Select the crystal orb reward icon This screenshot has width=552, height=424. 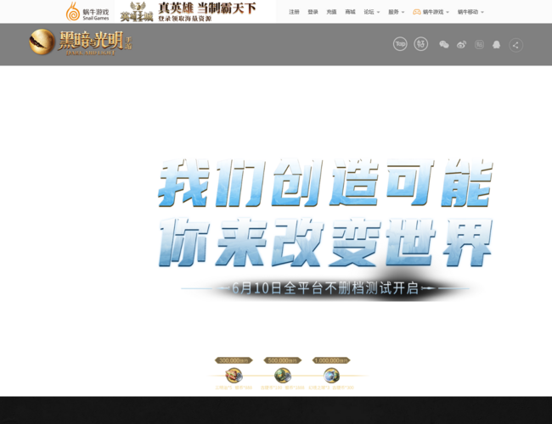pyautogui.click(x=331, y=376)
